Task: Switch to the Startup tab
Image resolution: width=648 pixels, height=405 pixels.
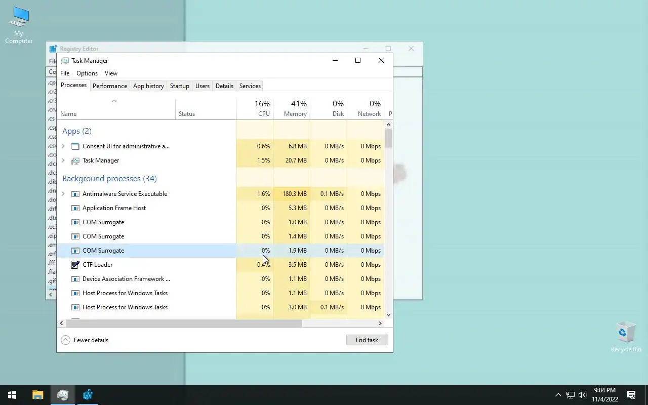Action: click(x=179, y=86)
